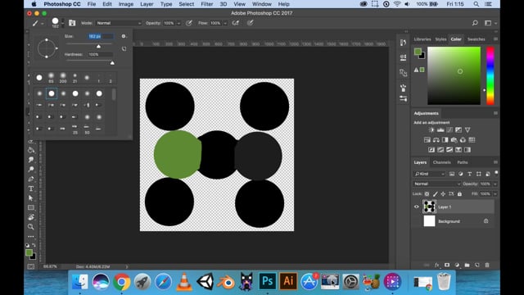Open the layer Fill dropdown arrow
Image resolution: width=524 pixels, height=295 pixels.
[495, 193]
